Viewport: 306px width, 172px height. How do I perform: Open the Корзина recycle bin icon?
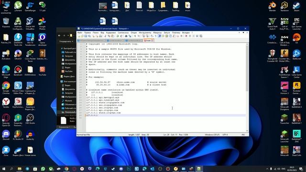coord(6,22)
